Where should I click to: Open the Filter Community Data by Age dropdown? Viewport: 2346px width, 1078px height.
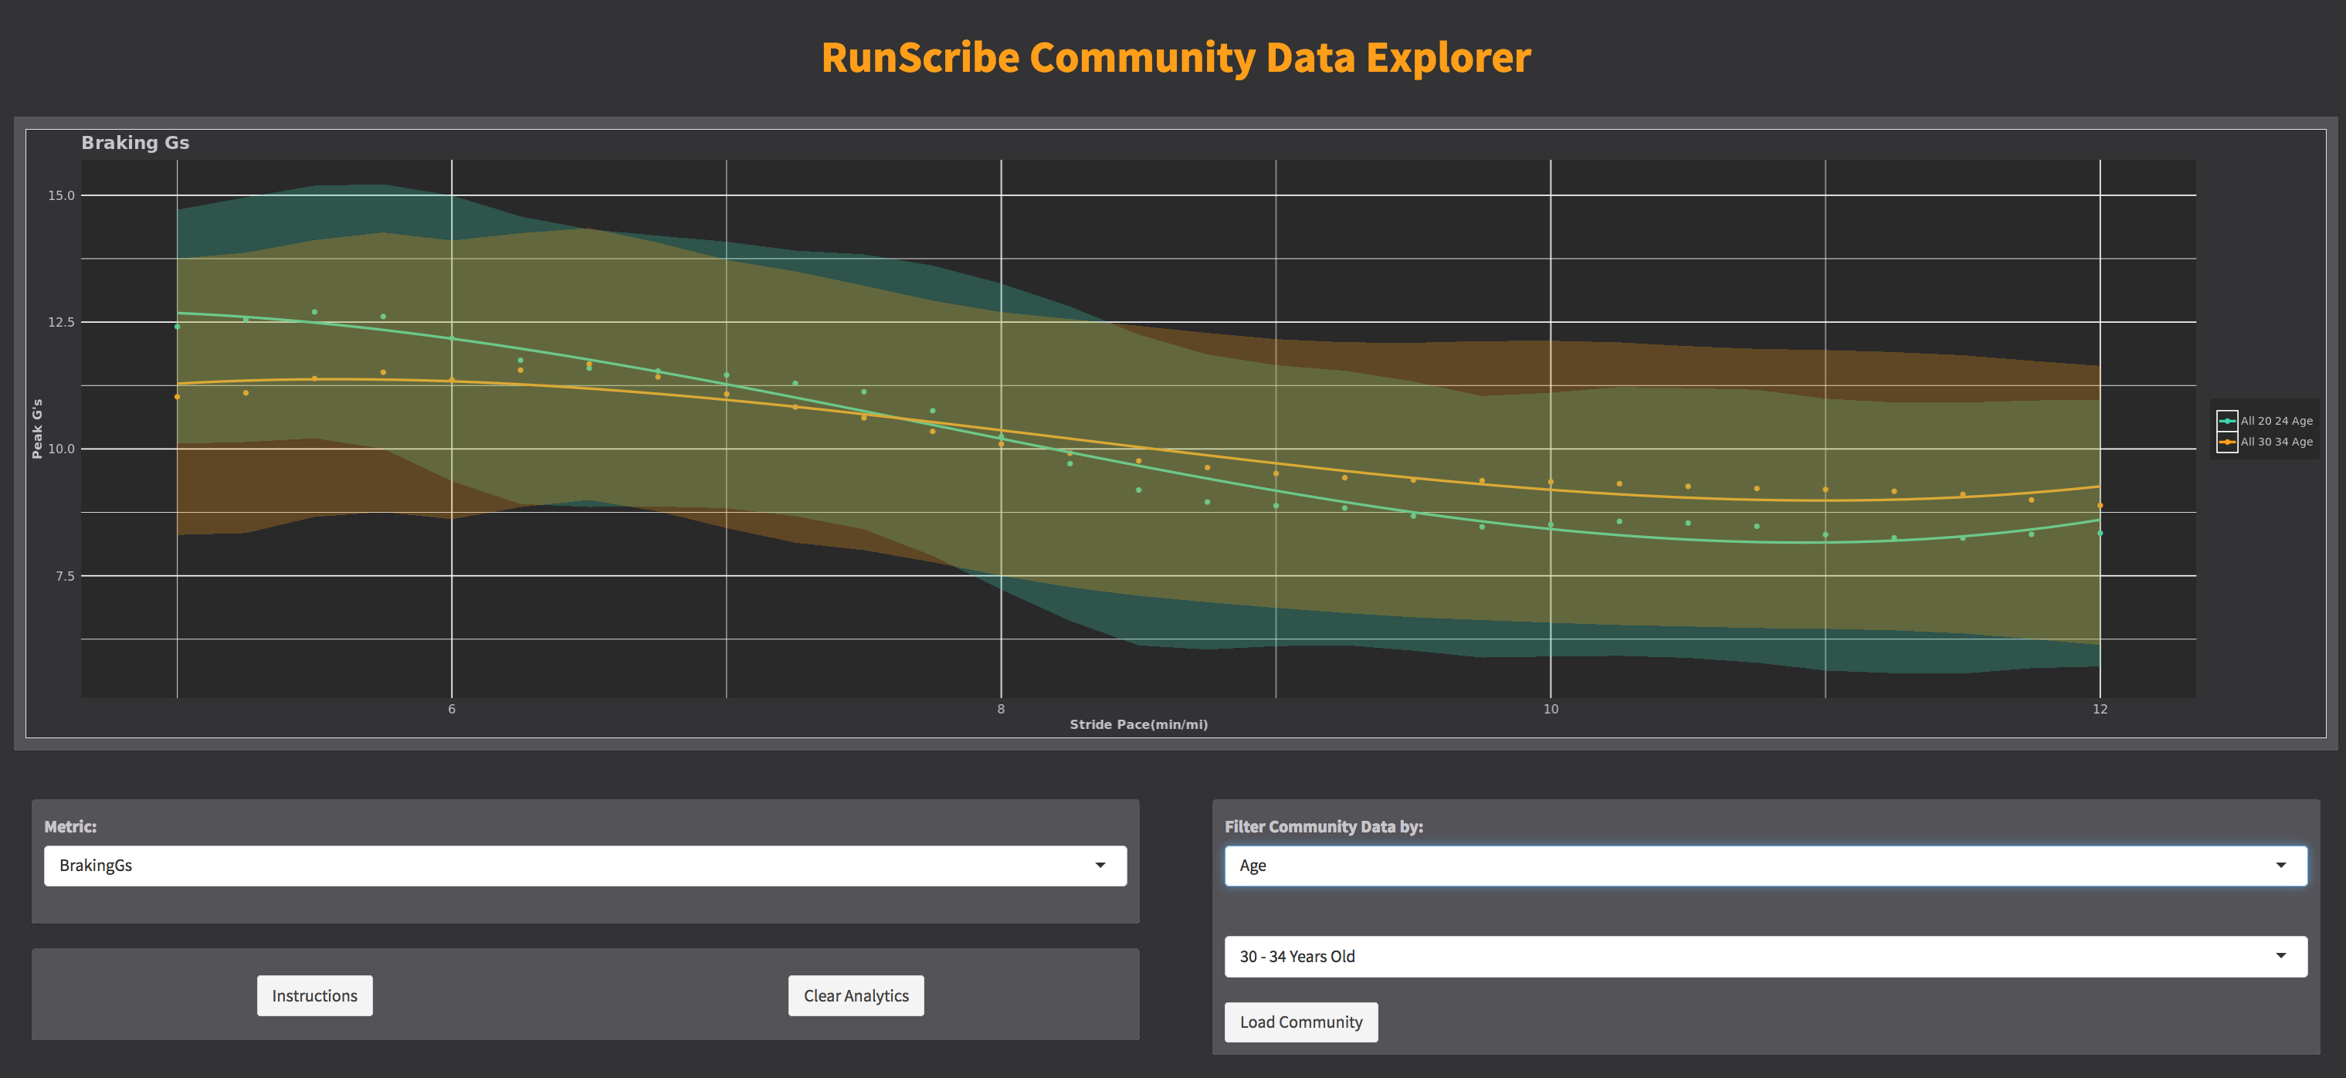click(1765, 865)
